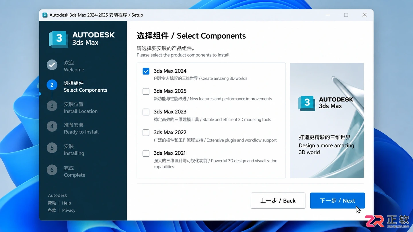This screenshot has height=232, width=413.
Task: Click the promo banner image on the right
Action: point(327,120)
